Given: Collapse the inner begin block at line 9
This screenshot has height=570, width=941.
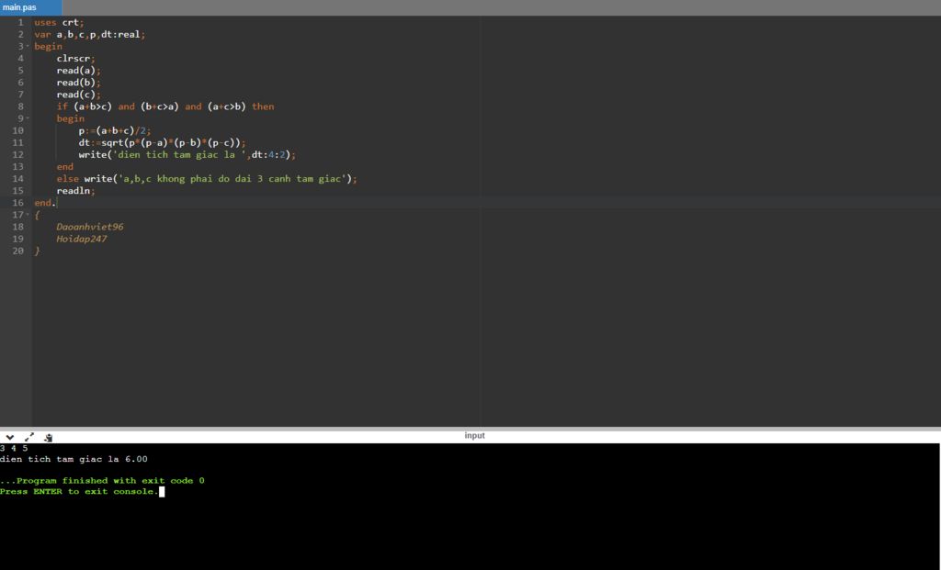Looking at the screenshot, I should (28, 118).
